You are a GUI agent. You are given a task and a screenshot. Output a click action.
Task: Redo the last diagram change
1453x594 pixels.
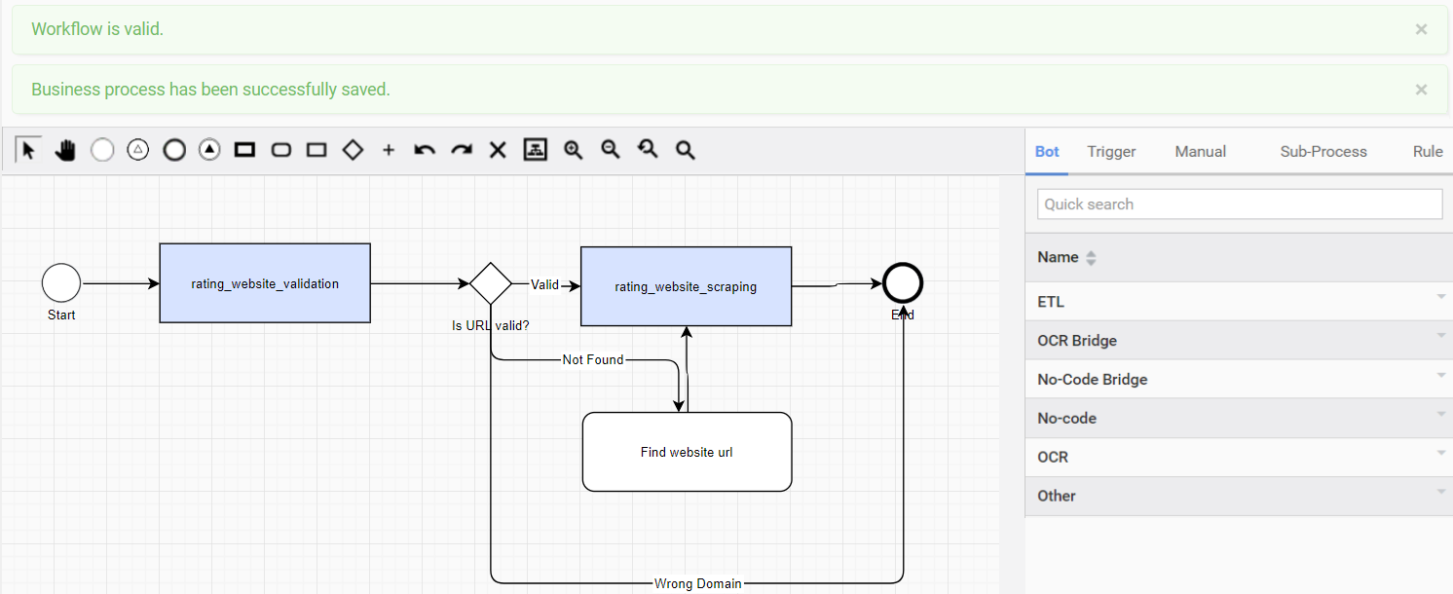(x=462, y=150)
